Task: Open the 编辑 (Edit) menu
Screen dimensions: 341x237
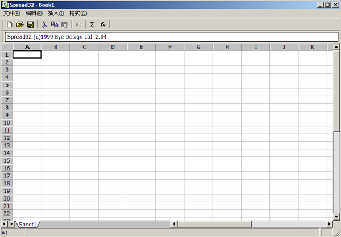Action: click(34, 13)
